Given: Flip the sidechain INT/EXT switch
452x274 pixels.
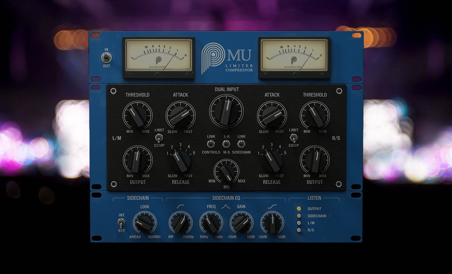Looking at the screenshot, I should [x=121, y=223].
